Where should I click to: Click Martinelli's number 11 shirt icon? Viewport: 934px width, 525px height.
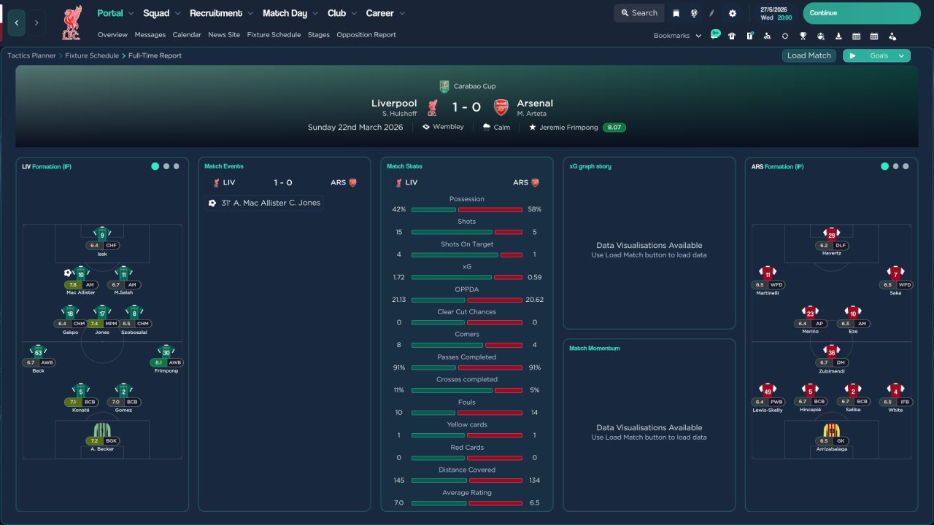[768, 273]
